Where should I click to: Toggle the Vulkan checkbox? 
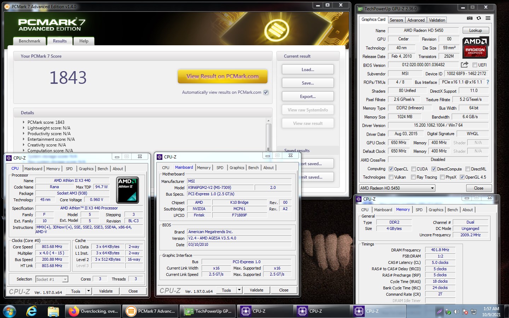391,177
